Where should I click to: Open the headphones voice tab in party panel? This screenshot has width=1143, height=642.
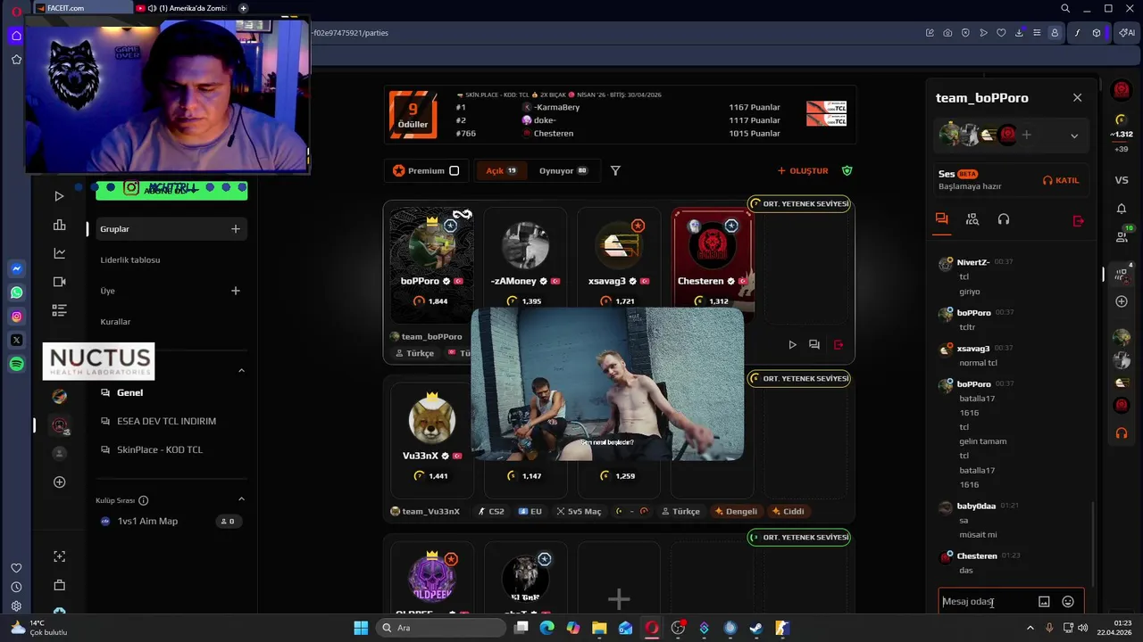tap(1004, 219)
